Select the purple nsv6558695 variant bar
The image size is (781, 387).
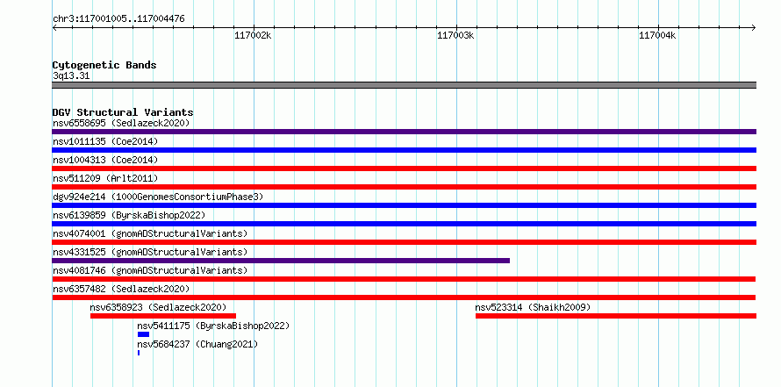coord(404,132)
